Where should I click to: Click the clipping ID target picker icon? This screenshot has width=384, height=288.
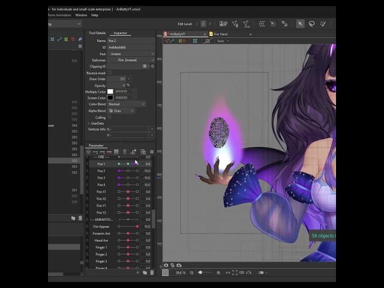[152, 67]
